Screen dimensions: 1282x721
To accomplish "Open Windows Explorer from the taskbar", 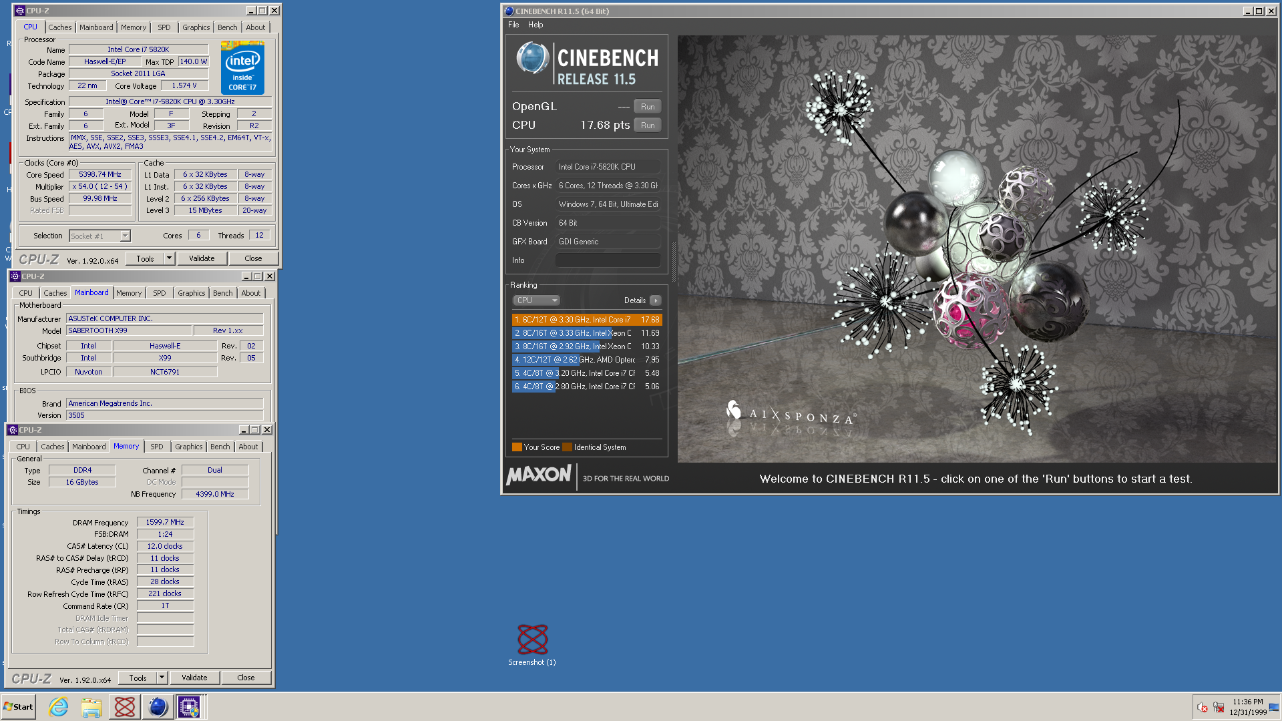I will tap(91, 706).
